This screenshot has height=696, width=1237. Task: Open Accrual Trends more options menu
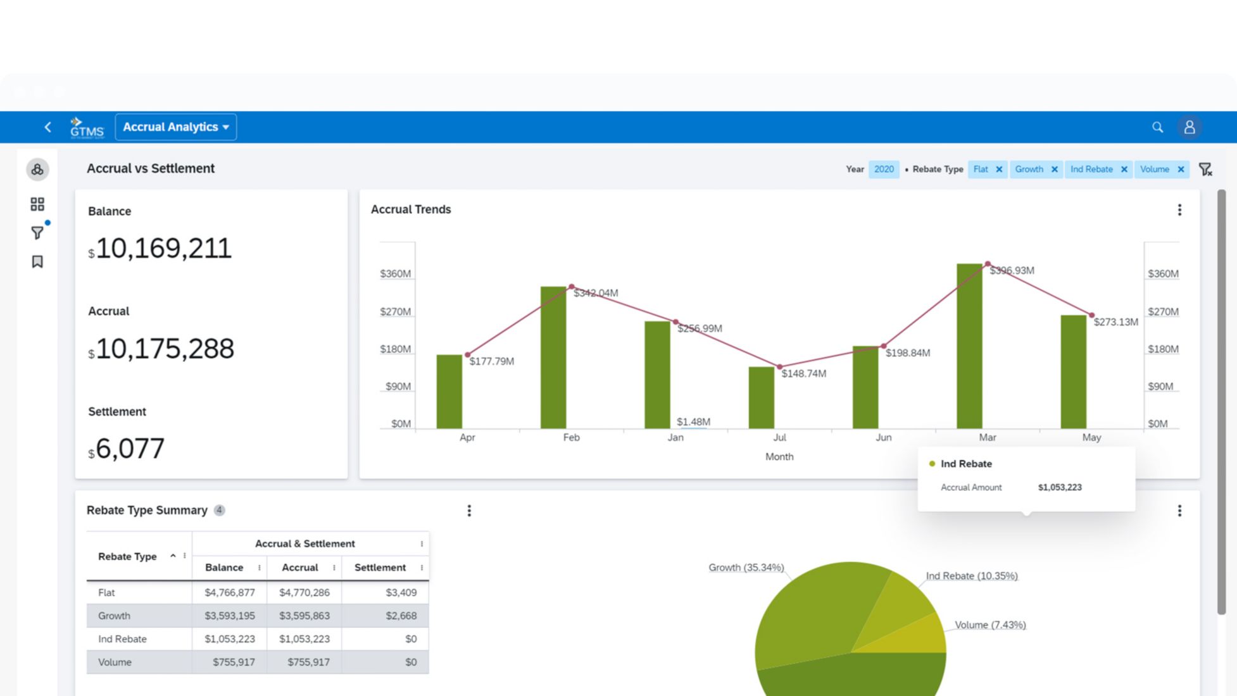(x=1179, y=209)
